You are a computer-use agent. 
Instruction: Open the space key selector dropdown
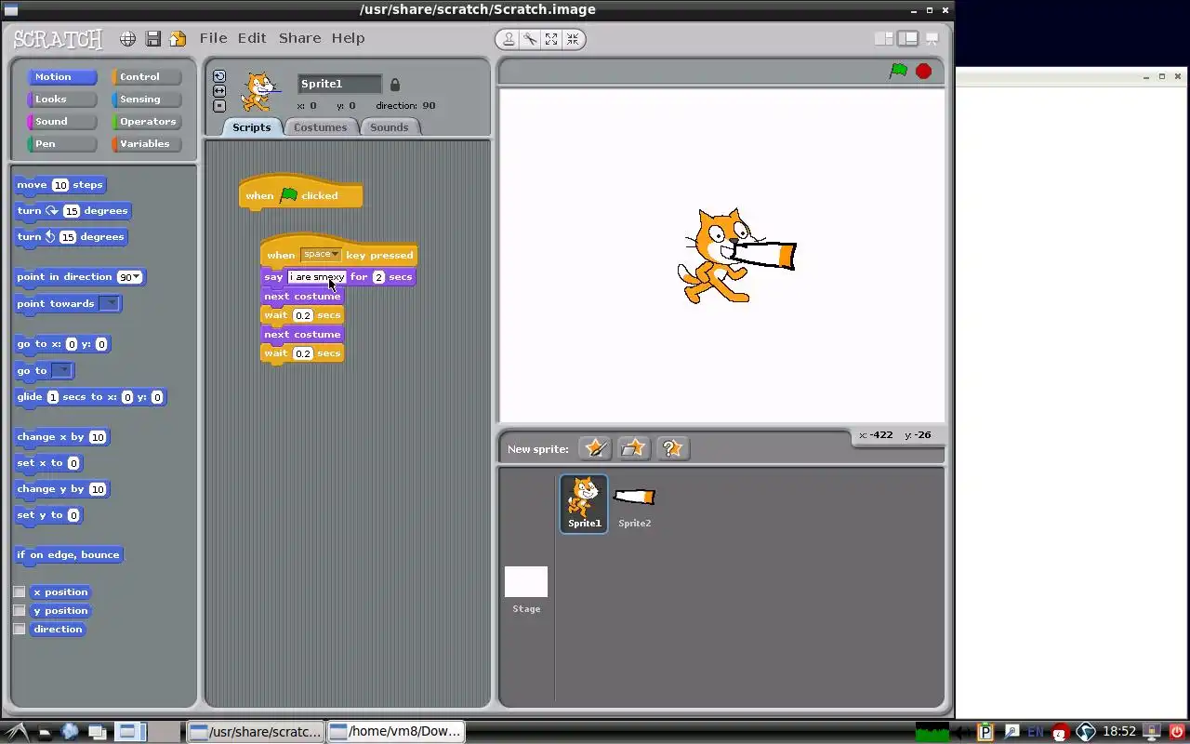tap(321, 255)
